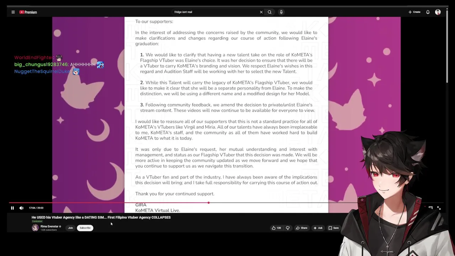
Task: Click the video title text
Action: pyautogui.click(x=101, y=217)
